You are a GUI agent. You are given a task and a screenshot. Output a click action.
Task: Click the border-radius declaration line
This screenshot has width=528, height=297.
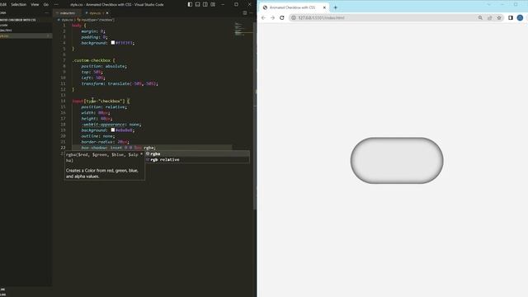[x=105, y=142]
